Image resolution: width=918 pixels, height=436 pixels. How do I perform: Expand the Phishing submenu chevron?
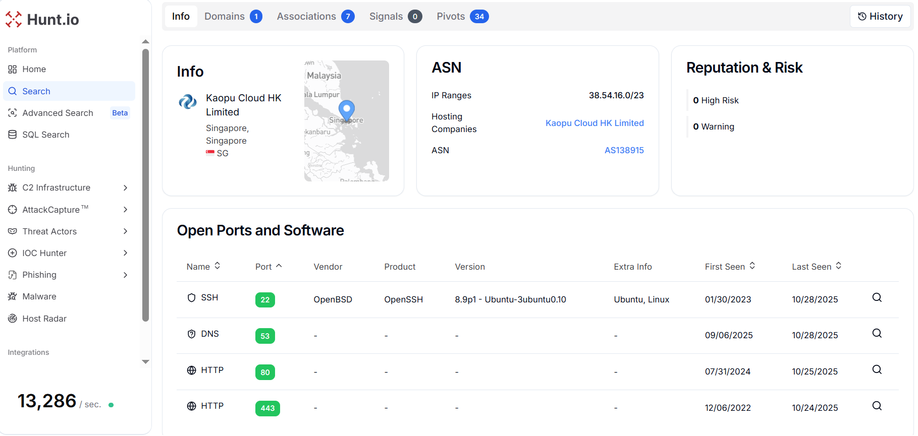(x=125, y=275)
